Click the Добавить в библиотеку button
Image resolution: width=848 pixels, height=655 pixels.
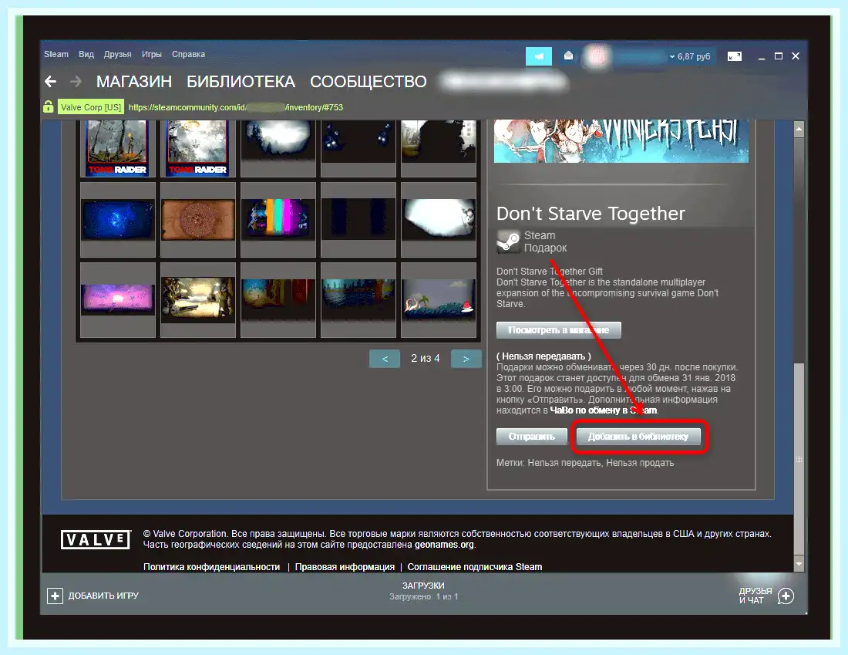coord(638,437)
